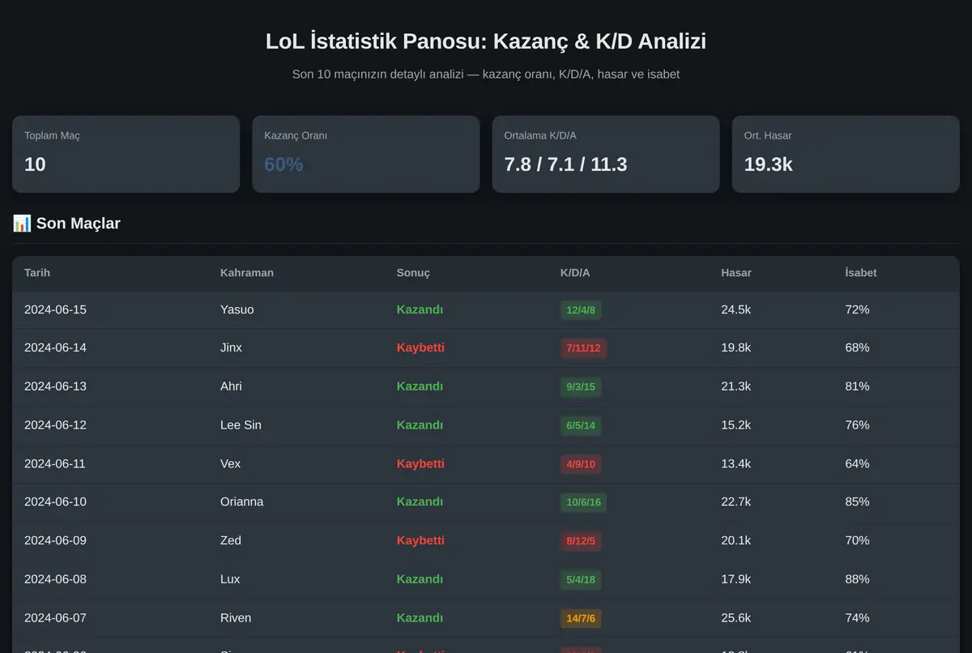This screenshot has height=653, width=972.
Task: Click the 20.1k damage value
Action: click(736, 540)
